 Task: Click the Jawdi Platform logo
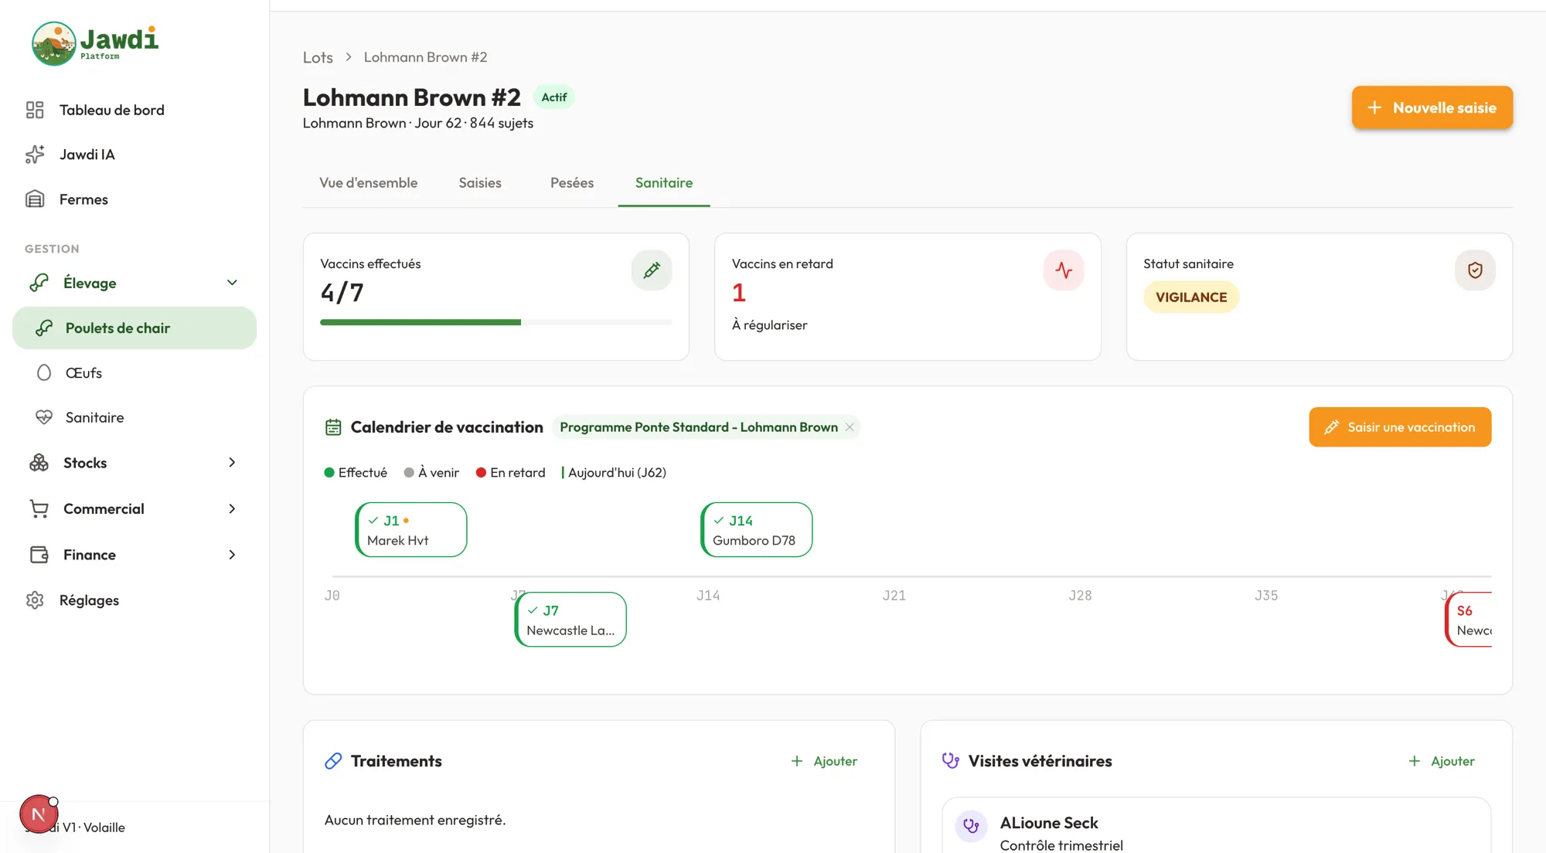click(95, 43)
